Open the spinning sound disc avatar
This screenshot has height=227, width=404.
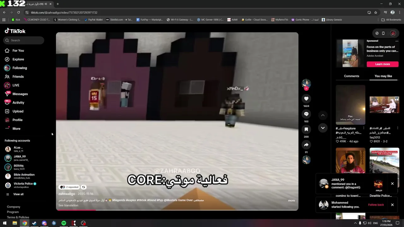[306, 160]
